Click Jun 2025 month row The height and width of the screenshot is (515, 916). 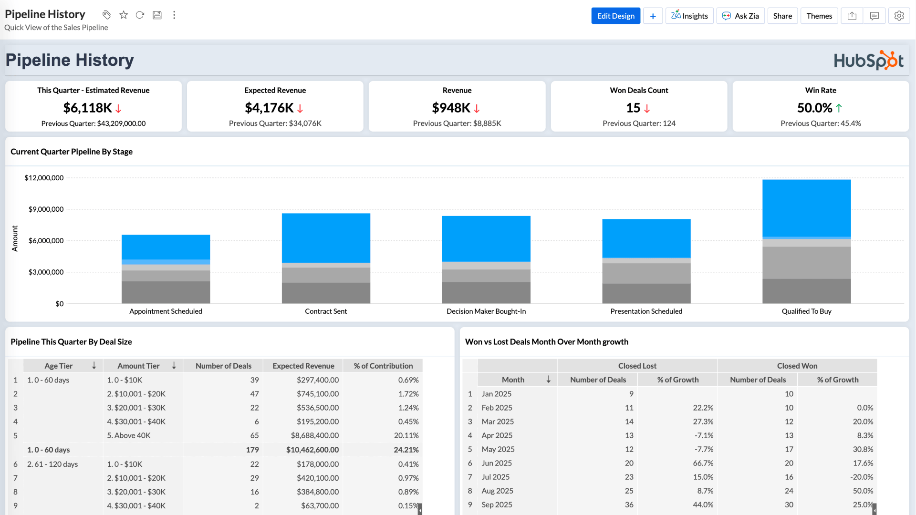pos(497,463)
